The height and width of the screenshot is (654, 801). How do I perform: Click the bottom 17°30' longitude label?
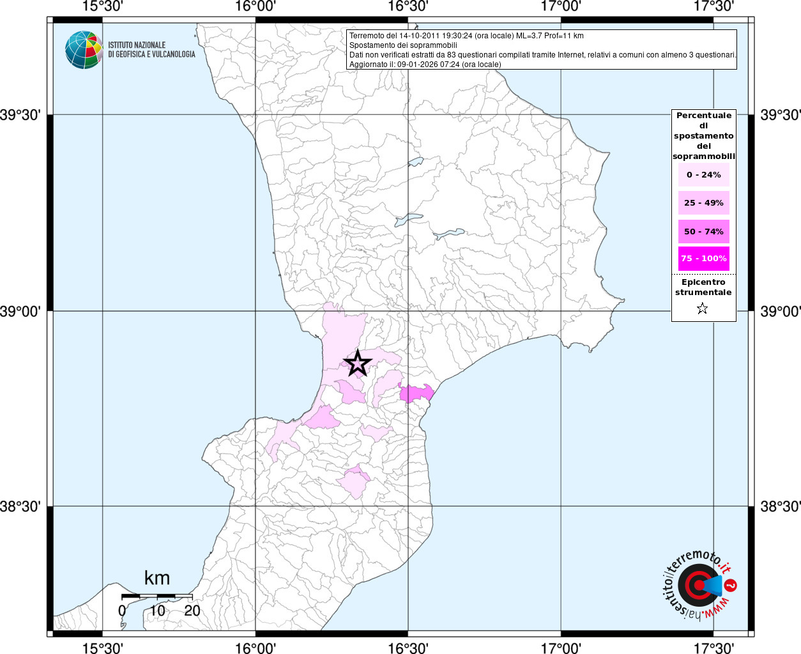tap(713, 648)
